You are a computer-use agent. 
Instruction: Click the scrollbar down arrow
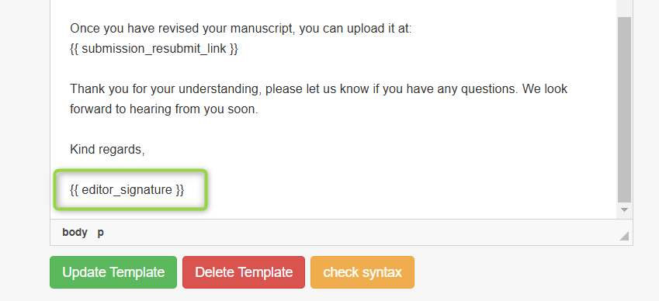(624, 209)
